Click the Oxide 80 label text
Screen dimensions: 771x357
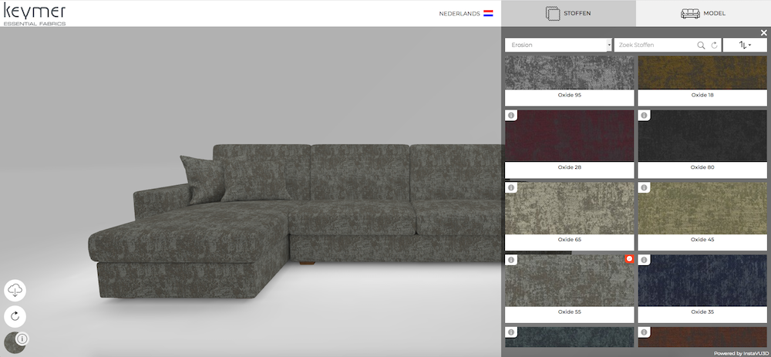click(702, 167)
